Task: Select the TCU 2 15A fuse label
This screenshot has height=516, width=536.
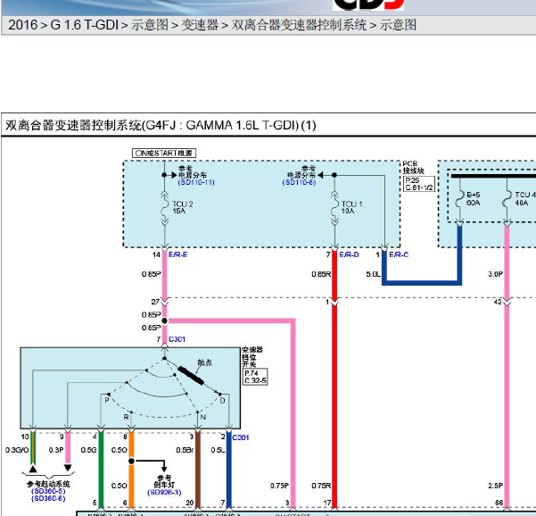Action: [x=183, y=207]
